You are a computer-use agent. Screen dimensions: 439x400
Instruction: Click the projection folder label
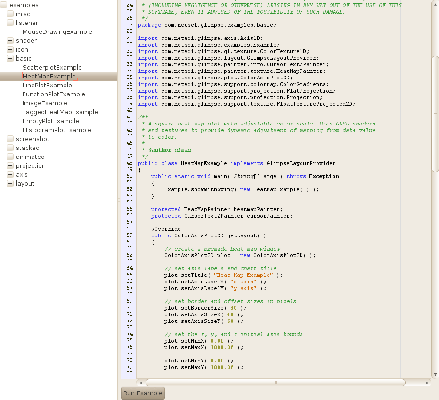coord(31,166)
